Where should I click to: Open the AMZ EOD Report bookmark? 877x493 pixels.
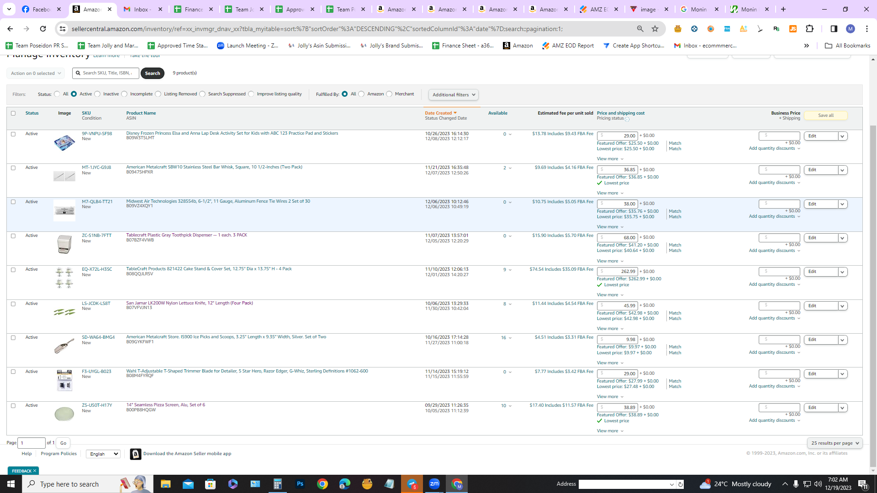pos(568,46)
